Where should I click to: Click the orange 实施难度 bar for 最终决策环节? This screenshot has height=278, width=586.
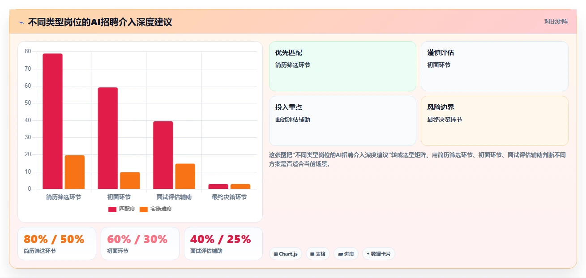(x=240, y=186)
